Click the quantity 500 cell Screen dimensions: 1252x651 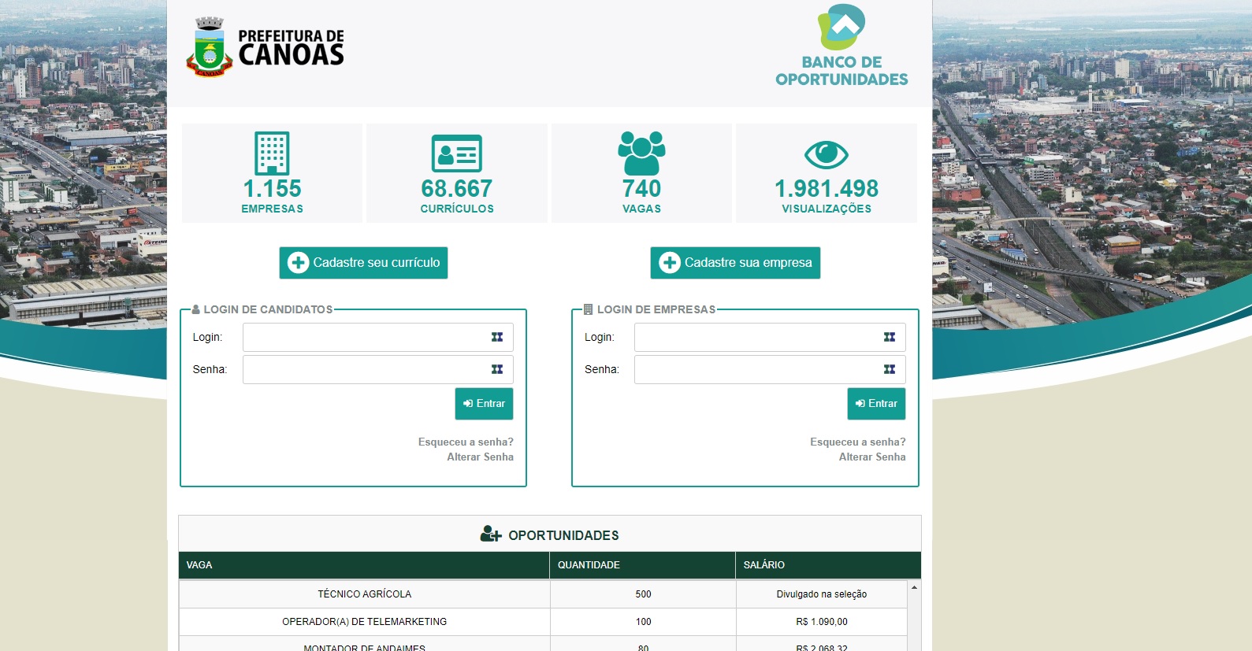pos(643,594)
